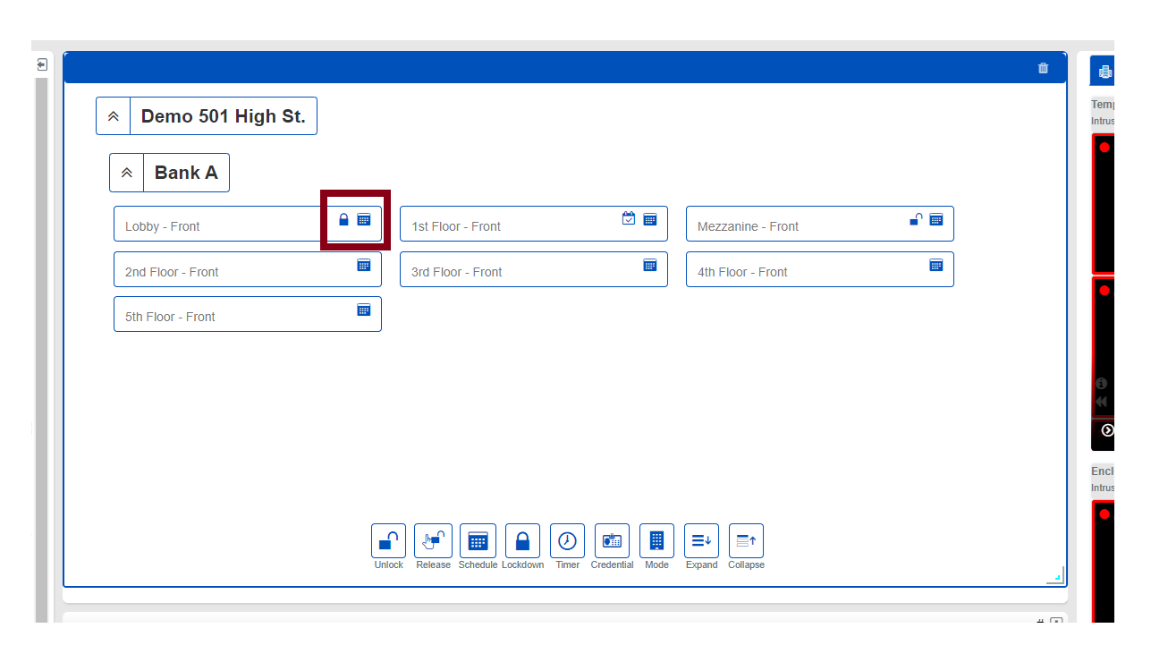Click calendar-check icon on 1st Floor - Front
This screenshot has width=1151, height=662.
click(629, 218)
